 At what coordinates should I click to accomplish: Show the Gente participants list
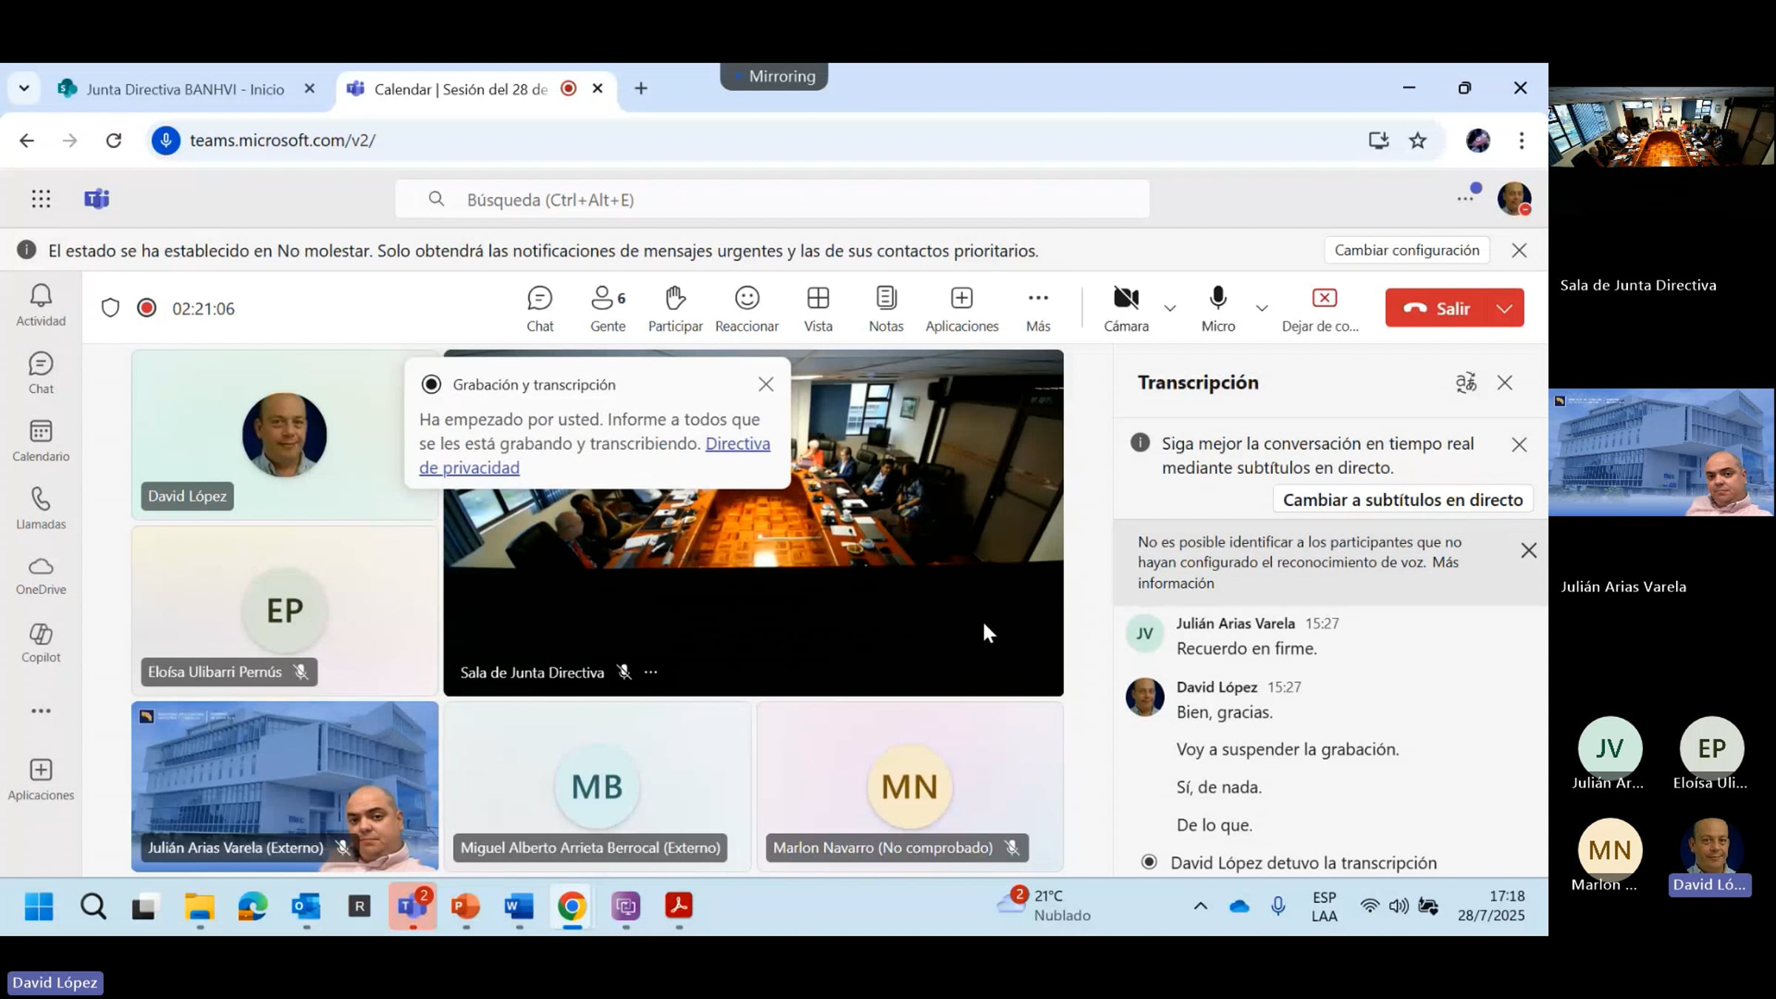608,309
